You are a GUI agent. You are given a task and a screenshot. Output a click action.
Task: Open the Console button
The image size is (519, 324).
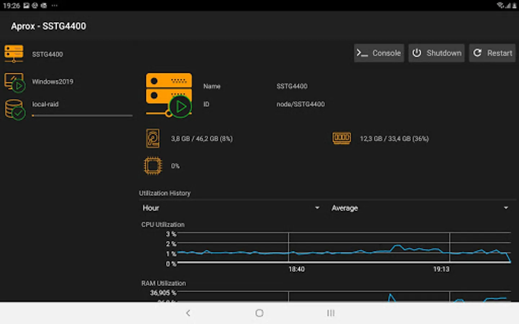[379, 53]
